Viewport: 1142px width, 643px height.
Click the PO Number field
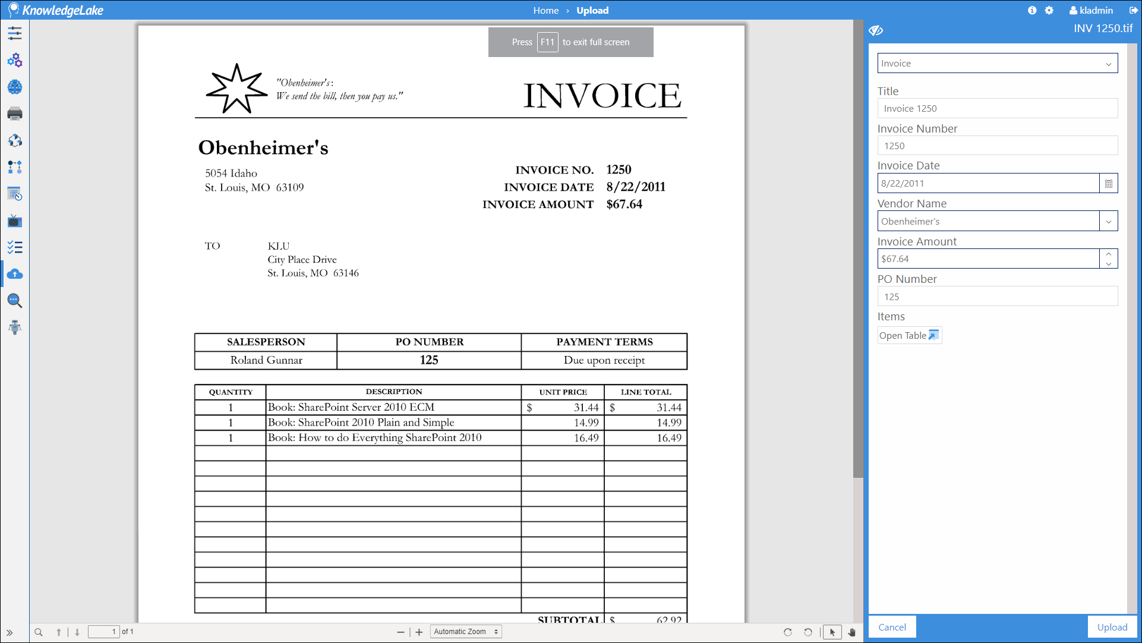(998, 297)
